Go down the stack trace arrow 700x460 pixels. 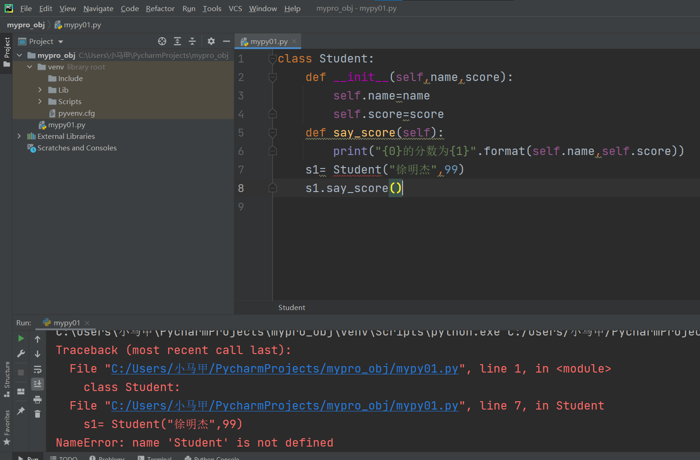point(38,354)
